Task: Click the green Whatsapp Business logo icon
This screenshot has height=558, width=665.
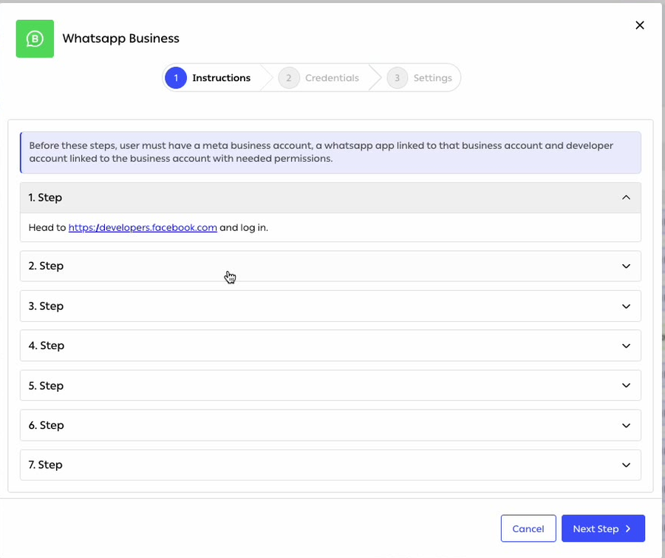Action: pyautogui.click(x=35, y=38)
